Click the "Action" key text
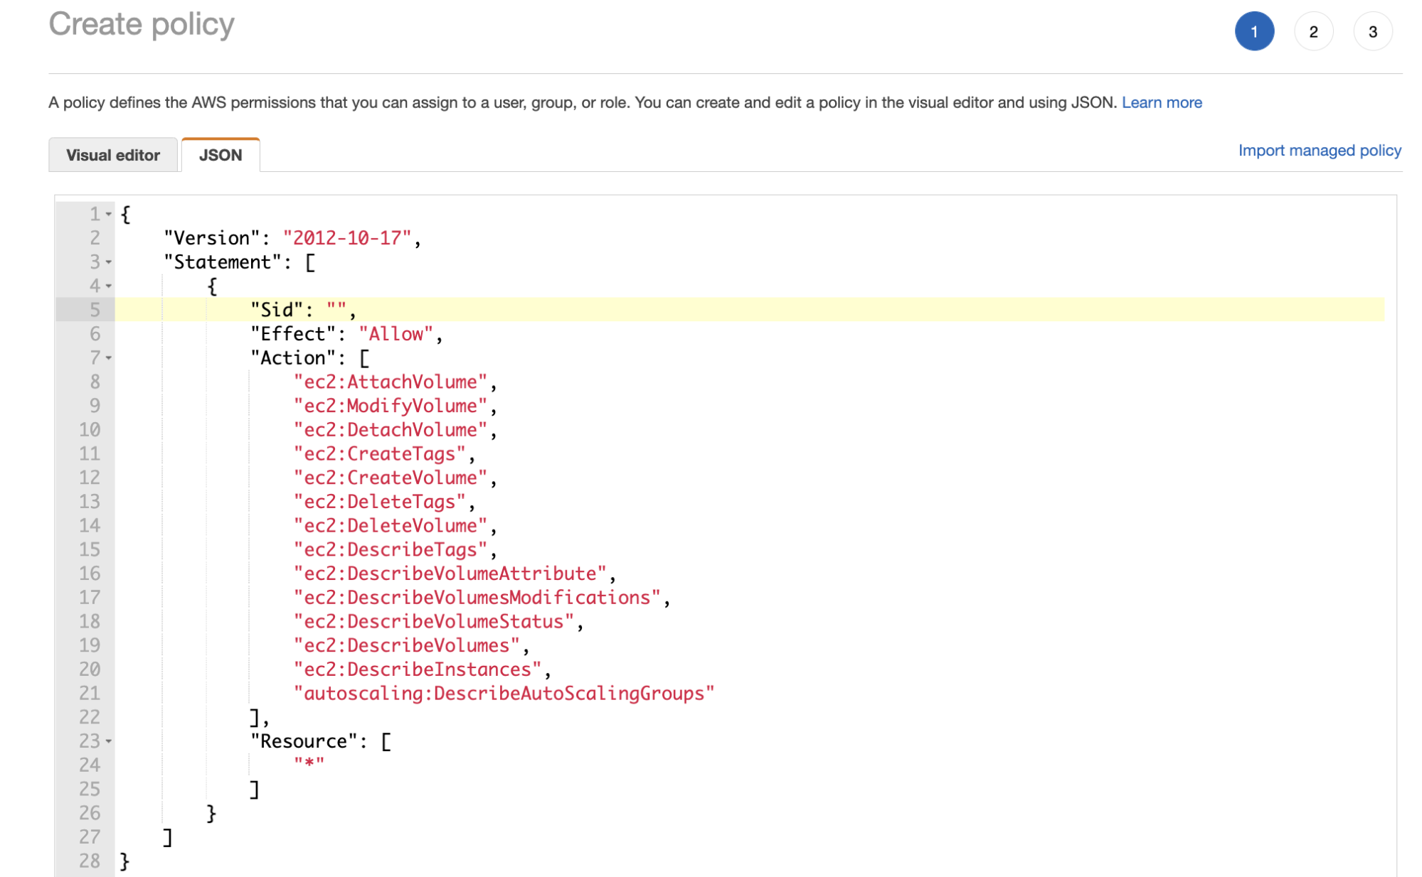The image size is (1422, 877). click(x=293, y=357)
